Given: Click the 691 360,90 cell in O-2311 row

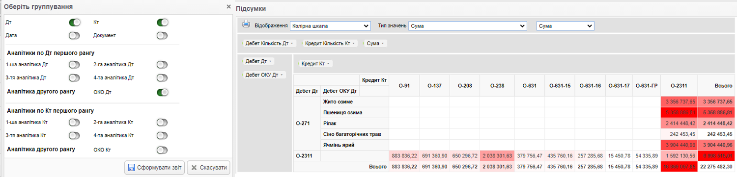Looking at the screenshot, I should [435, 155].
